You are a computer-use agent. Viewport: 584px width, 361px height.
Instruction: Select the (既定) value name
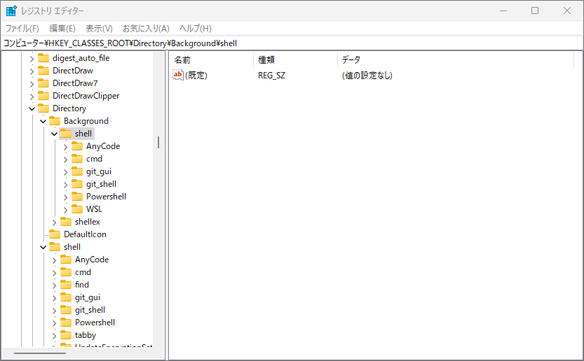point(196,76)
